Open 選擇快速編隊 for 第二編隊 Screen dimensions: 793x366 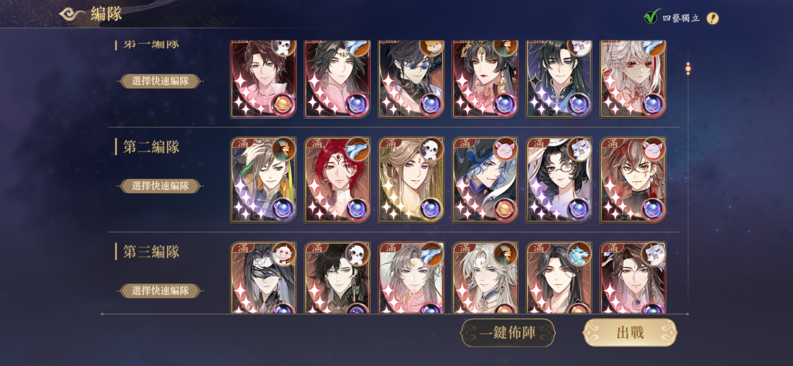[x=160, y=186]
